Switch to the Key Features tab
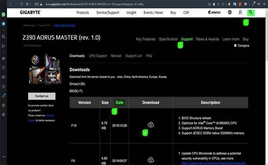This screenshot has width=268, height=165. [146, 39]
